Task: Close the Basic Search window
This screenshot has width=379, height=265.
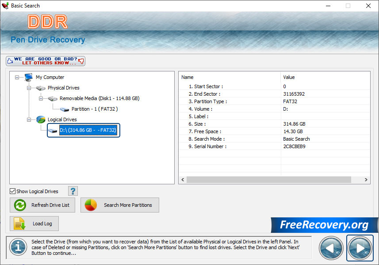Action: click(368, 6)
